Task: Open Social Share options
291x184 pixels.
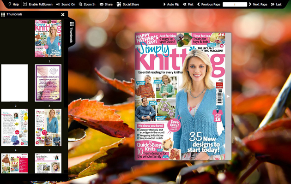Action: pos(127,4)
